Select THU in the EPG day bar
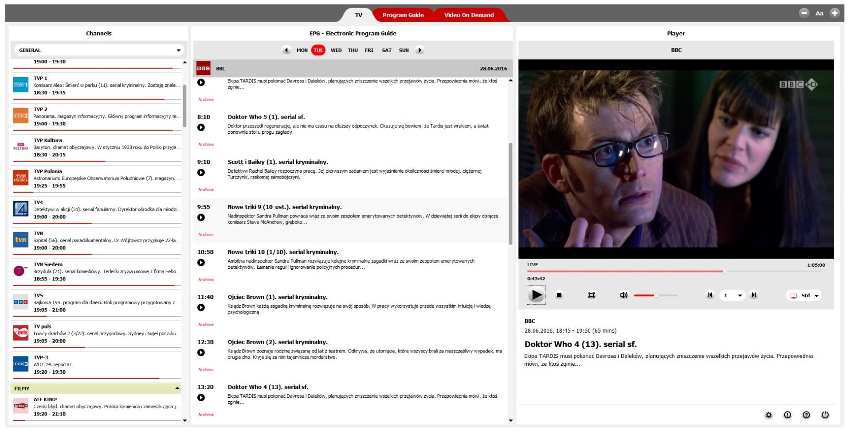Viewport: 851px width, 434px height. click(x=353, y=50)
